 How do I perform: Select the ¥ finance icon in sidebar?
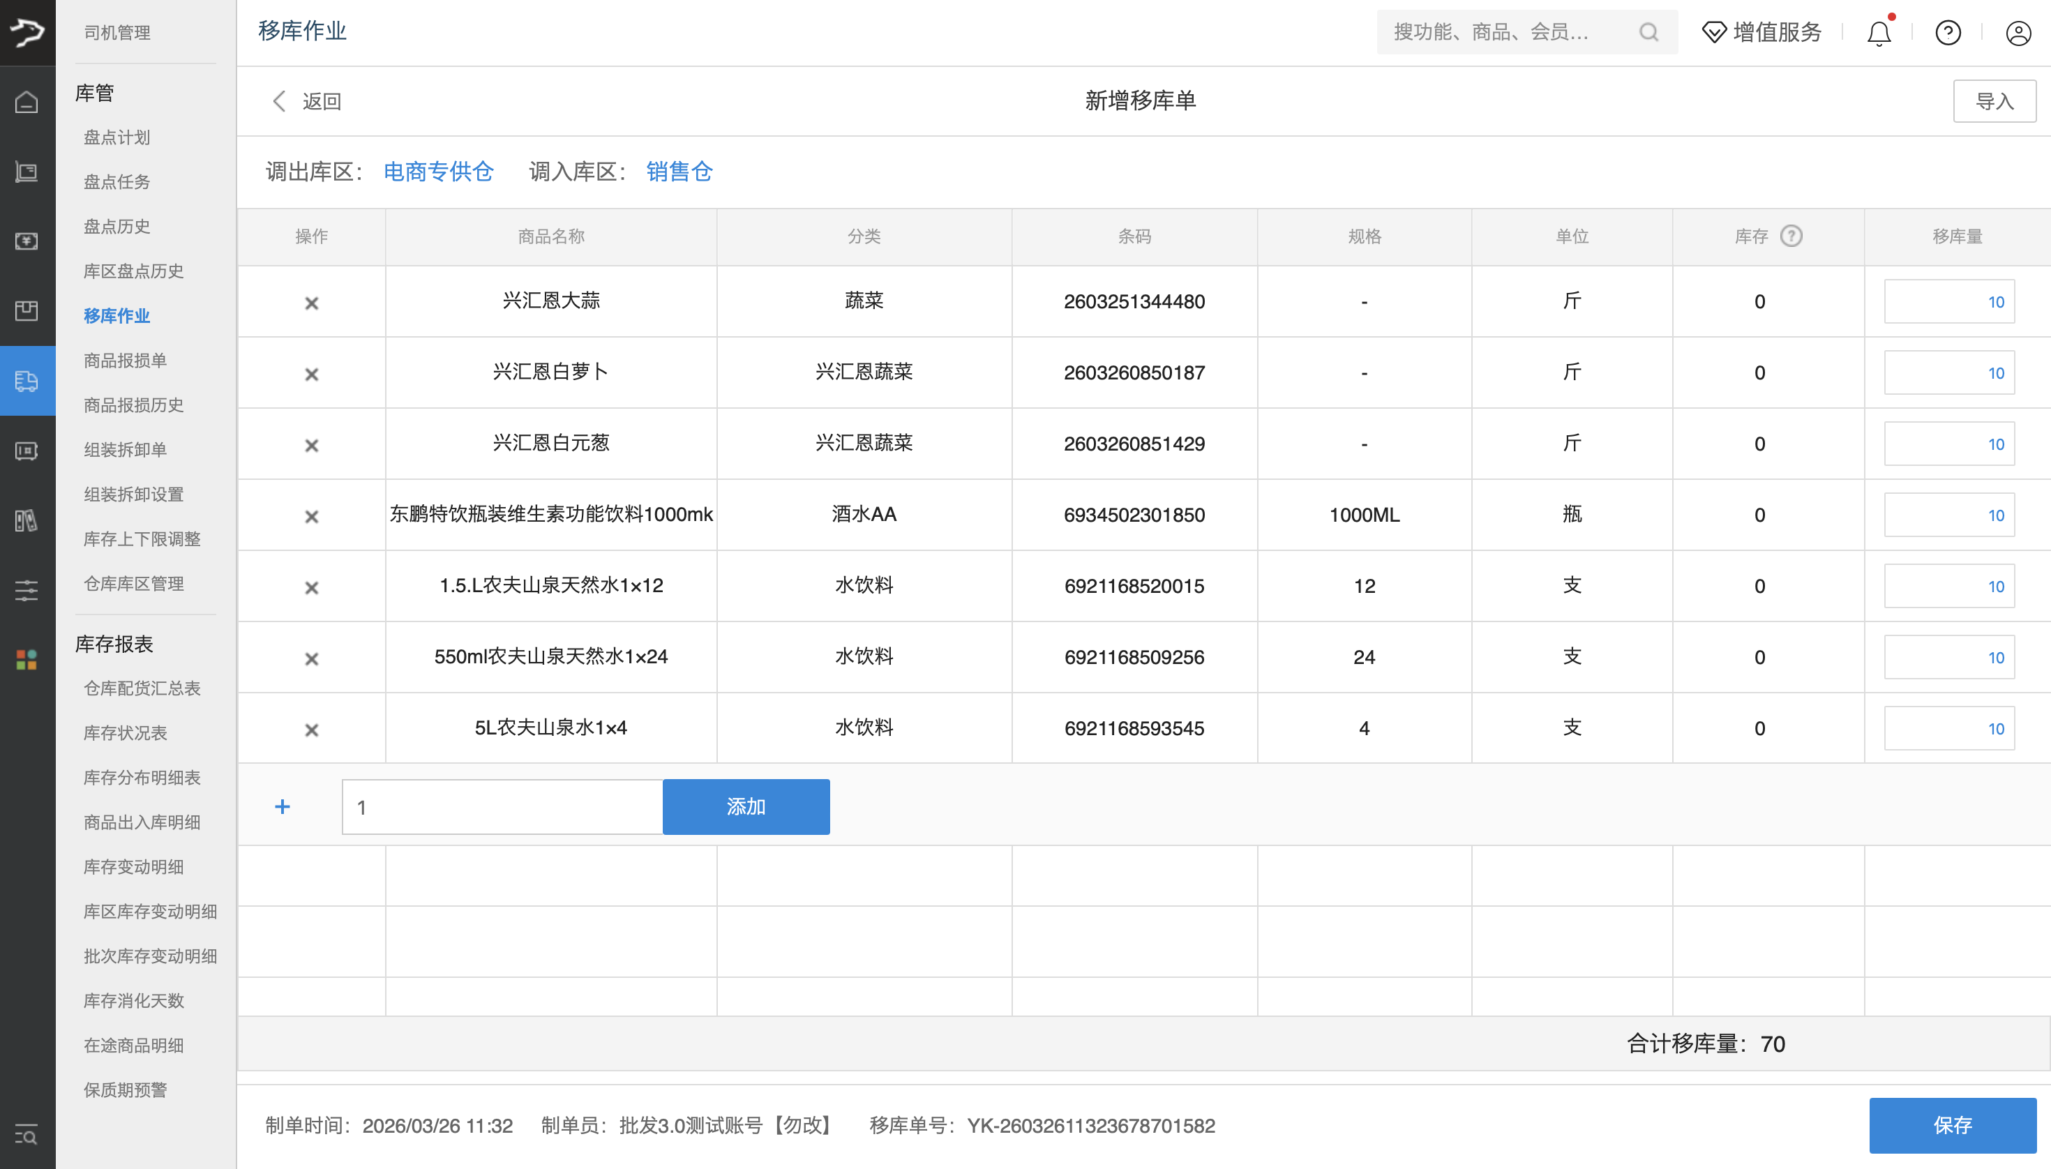pyautogui.click(x=27, y=241)
